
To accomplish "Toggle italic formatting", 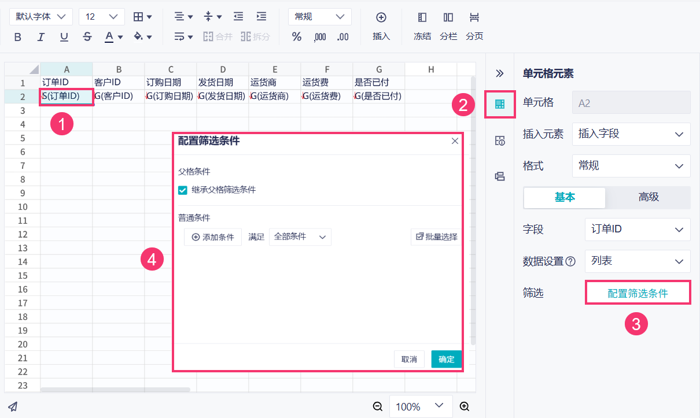I will click(x=40, y=37).
